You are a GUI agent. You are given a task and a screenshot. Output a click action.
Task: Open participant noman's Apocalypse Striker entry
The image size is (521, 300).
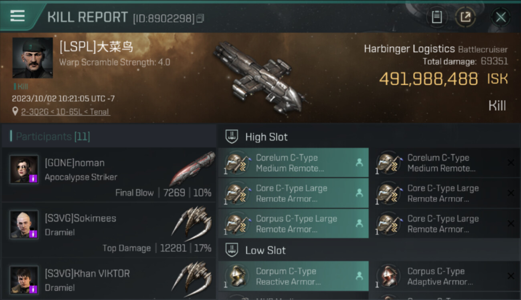[x=109, y=175]
